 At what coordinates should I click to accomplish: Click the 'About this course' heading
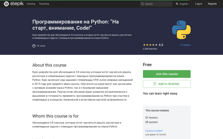coord(49,65)
